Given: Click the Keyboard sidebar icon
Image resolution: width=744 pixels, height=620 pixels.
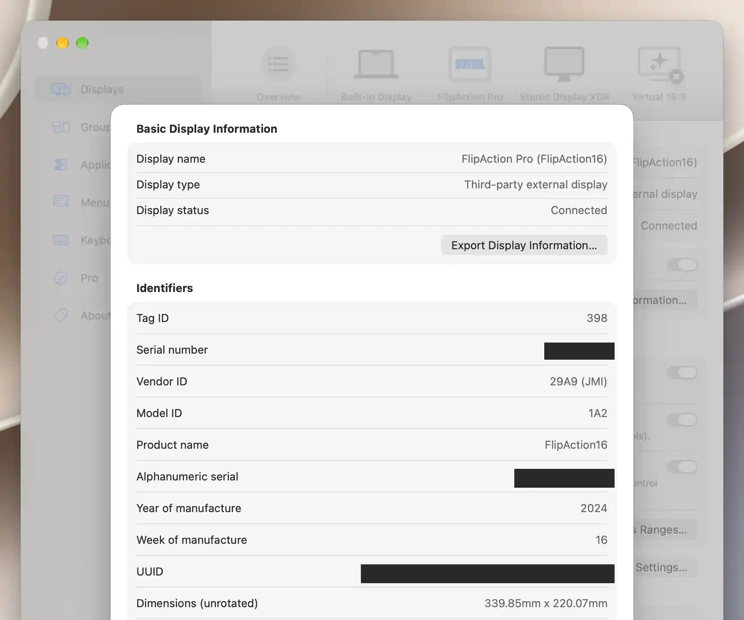Looking at the screenshot, I should coord(61,240).
